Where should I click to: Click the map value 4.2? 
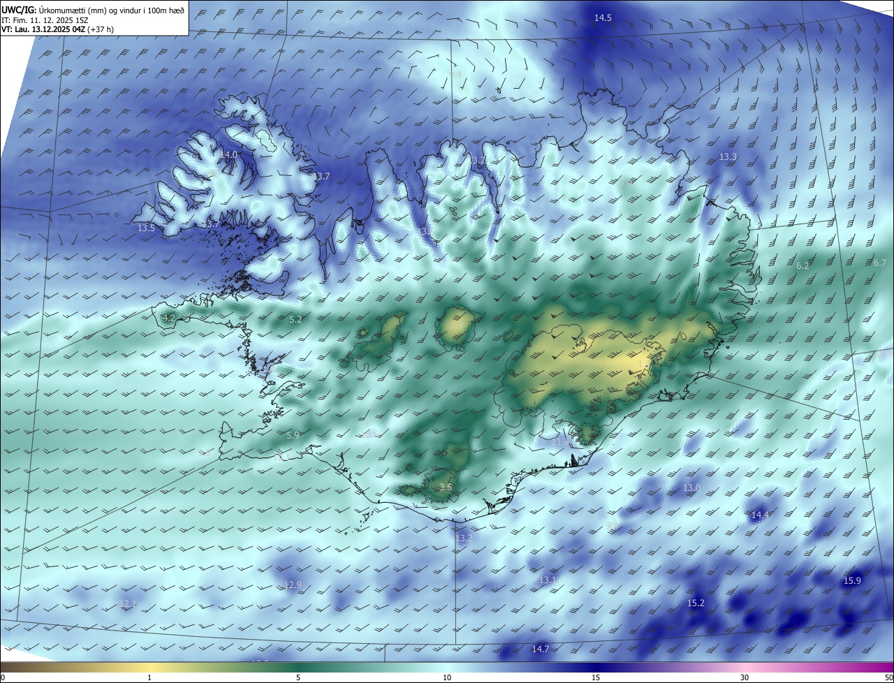click(168, 318)
